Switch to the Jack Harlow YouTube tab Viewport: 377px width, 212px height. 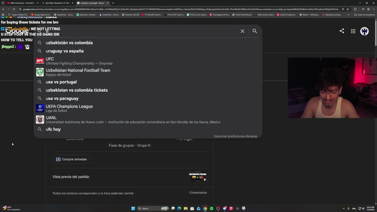click(x=22, y=3)
